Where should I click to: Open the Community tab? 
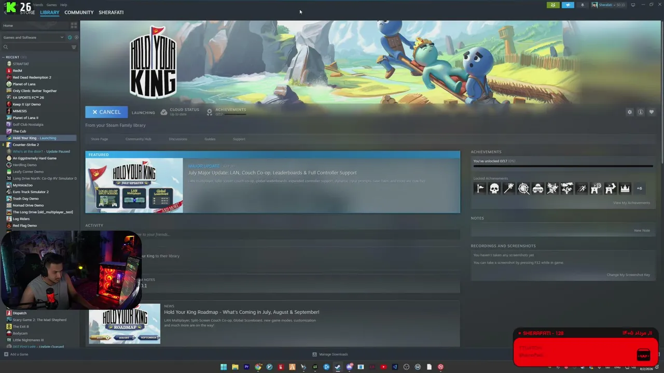(79, 12)
